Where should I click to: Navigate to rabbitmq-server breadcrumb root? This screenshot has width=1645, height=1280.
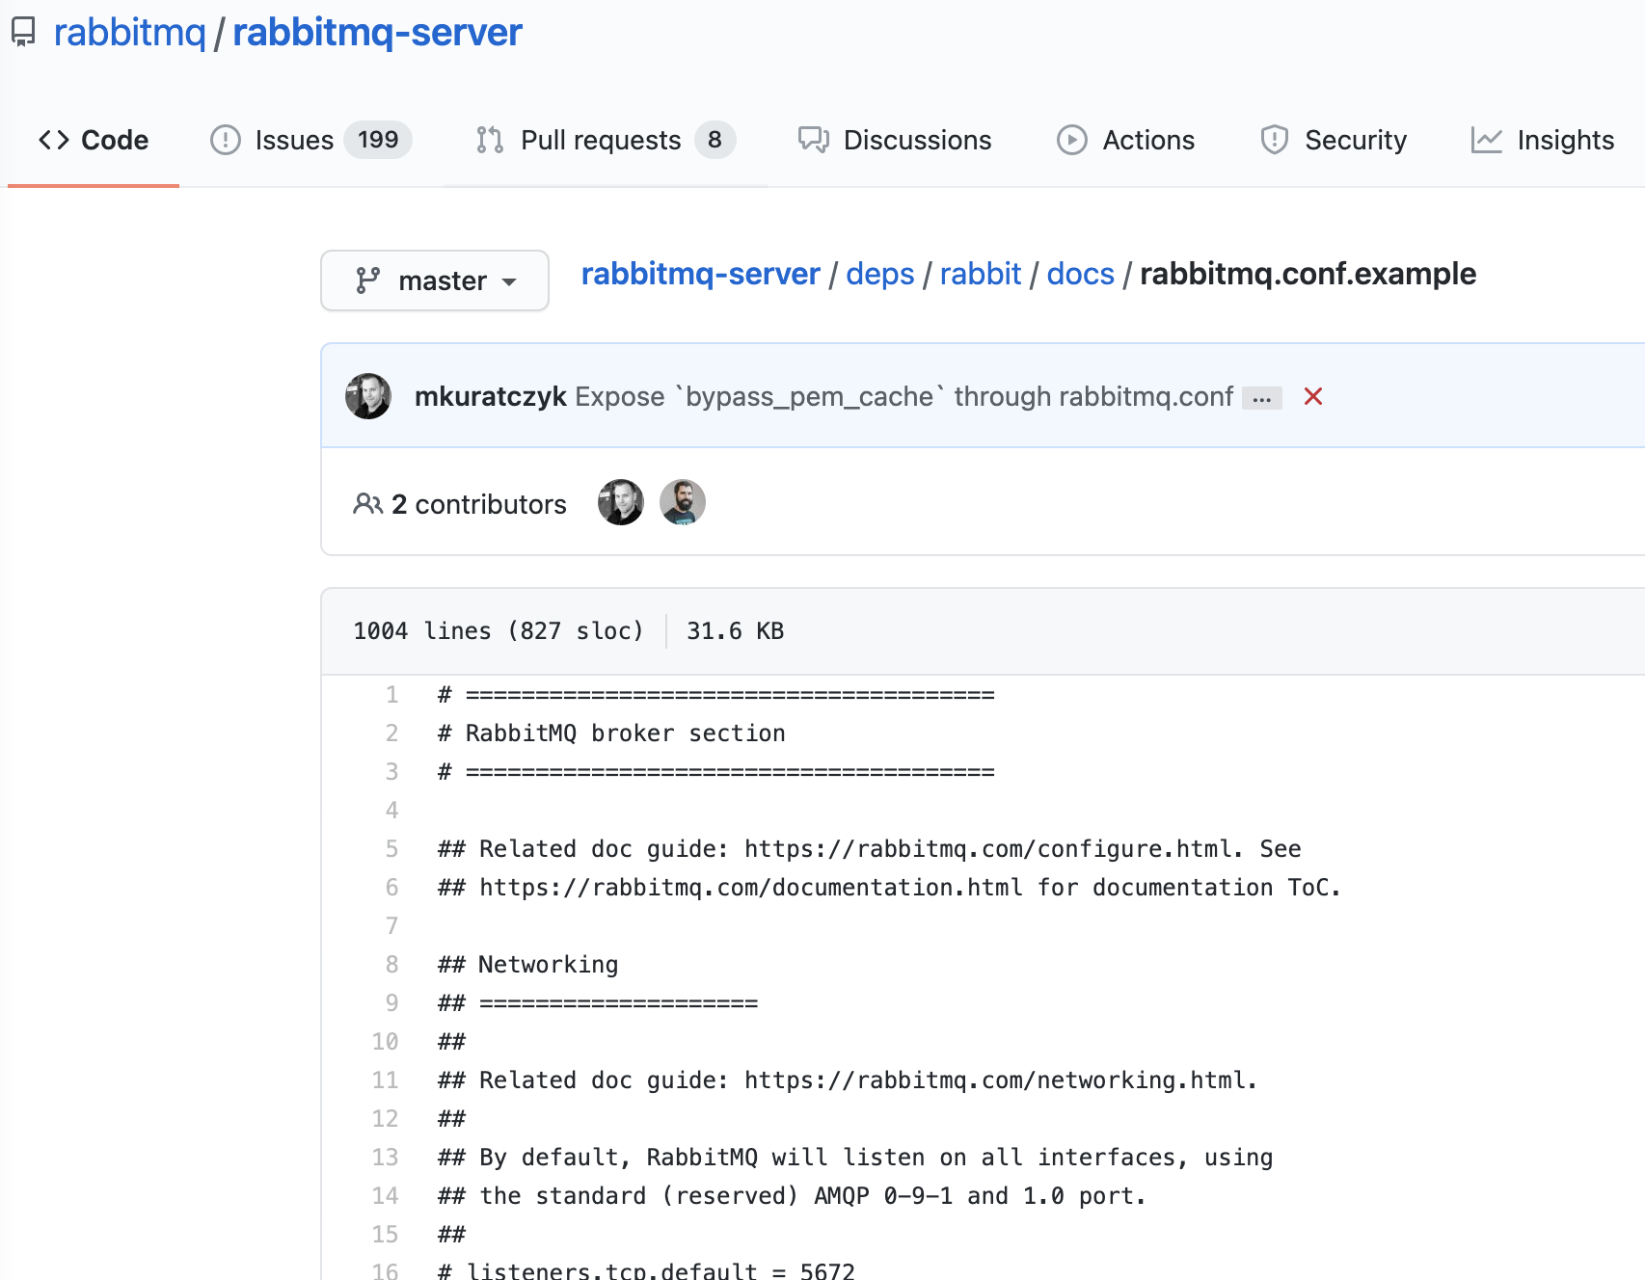click(x=700, y=274)
